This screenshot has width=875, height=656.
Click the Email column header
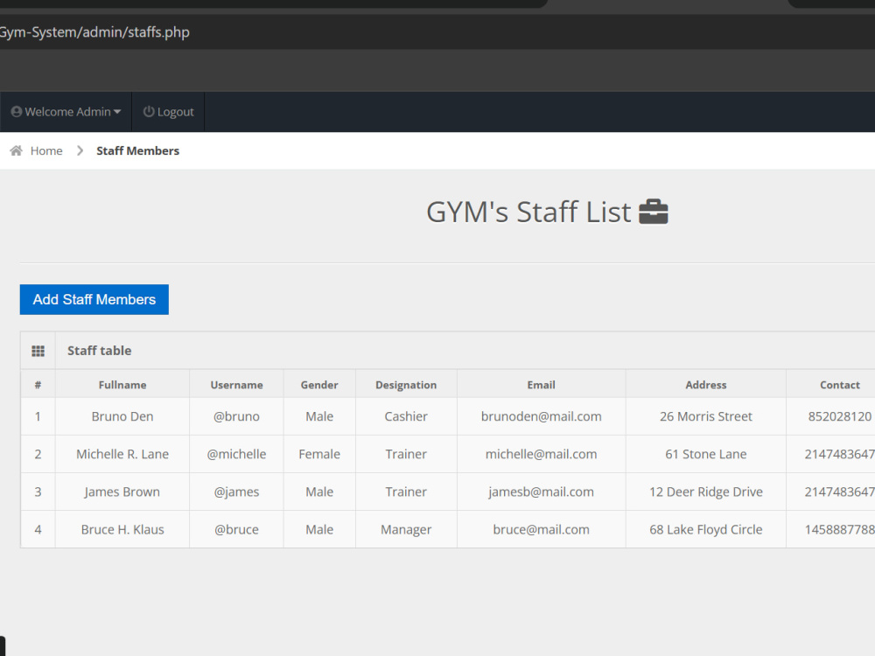(x=542, y=385)
